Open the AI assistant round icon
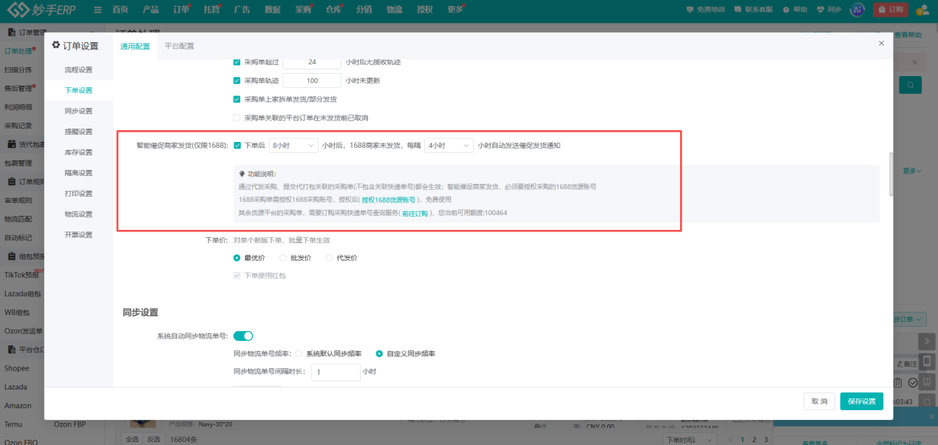This screenshot has width=938, height=445. (x=857, y=10)
